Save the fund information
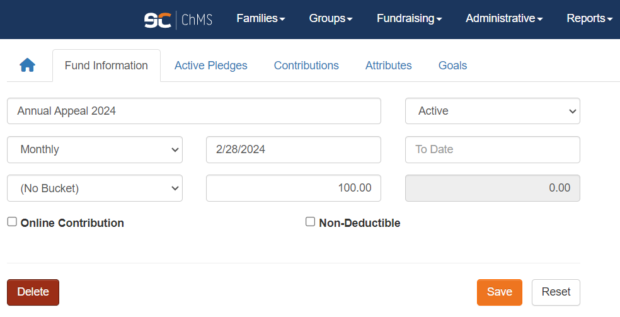Image resolution: width=620 pixels, height=317 pixels. tap(500, 292)
